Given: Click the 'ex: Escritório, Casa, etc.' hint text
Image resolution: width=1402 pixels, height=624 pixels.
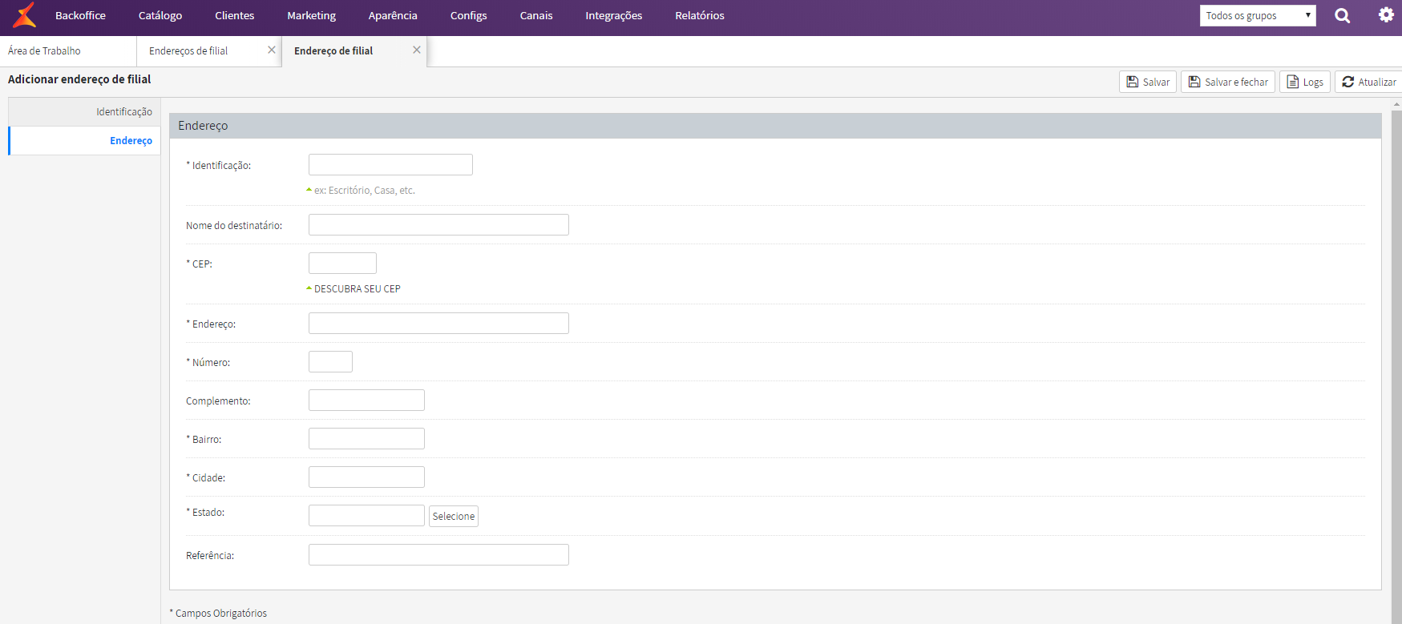Looking at the screenshot, I should coord(364,190).
